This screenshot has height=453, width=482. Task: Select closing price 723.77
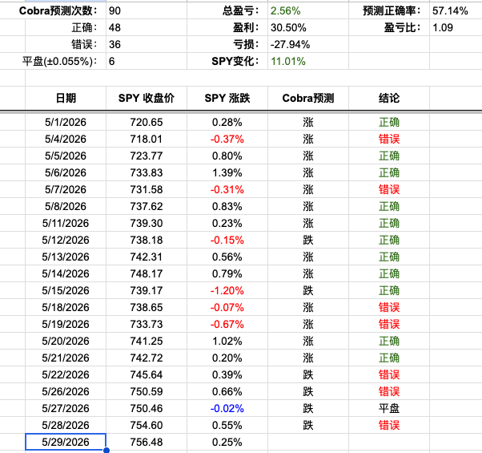pyautogui.click(x=147, y=156)
